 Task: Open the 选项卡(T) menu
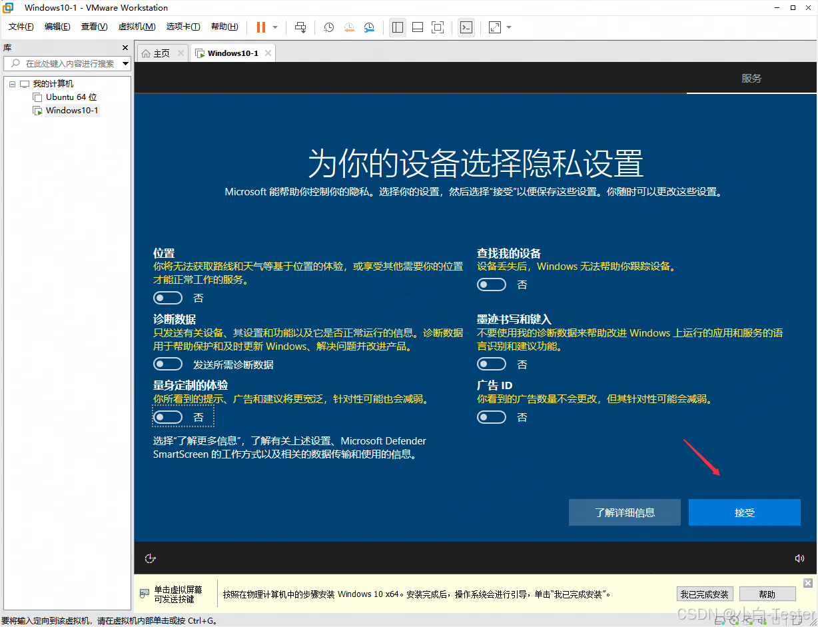pos(183,27)
